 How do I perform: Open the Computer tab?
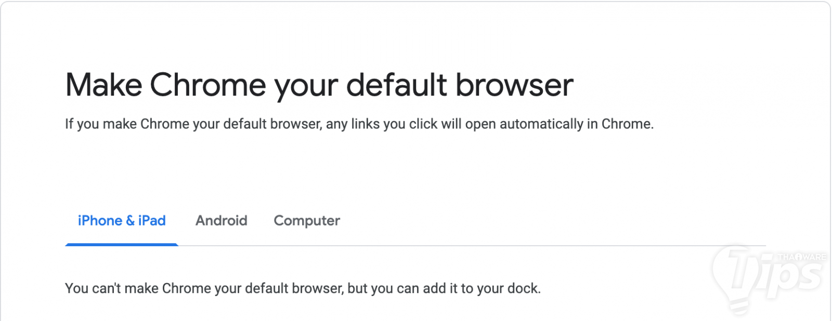pyautogui.click(x=307, y=221)
